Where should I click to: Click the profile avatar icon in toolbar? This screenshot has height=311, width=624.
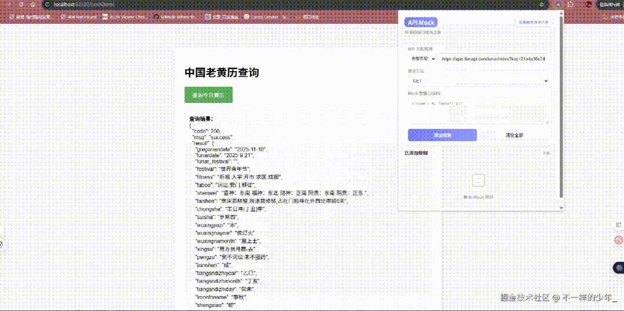click(589, 4)
